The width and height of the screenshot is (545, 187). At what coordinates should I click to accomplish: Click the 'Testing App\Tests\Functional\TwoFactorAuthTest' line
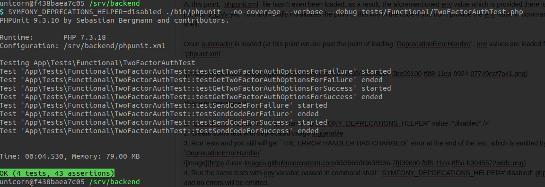tap(97, 63)
